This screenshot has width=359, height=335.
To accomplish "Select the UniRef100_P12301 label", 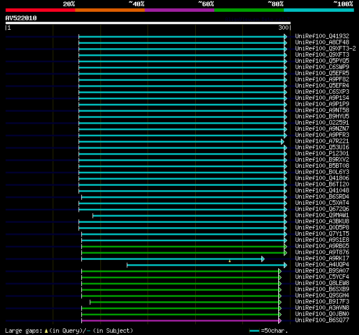I will [322, 154].
